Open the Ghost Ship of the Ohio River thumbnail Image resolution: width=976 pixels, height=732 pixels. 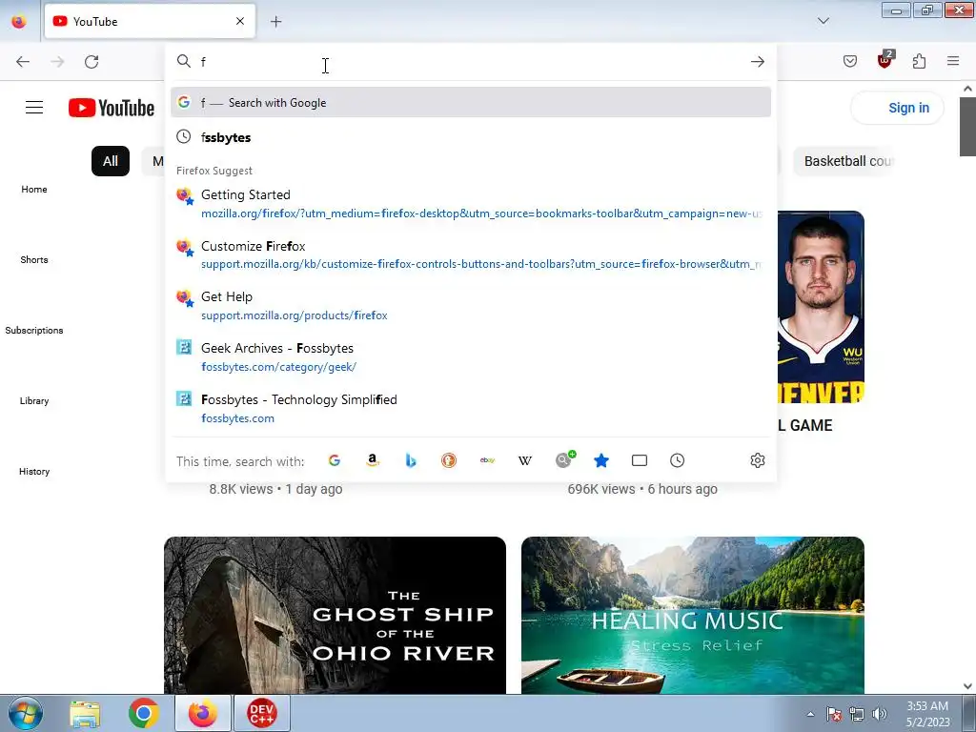tap(335, 615)
